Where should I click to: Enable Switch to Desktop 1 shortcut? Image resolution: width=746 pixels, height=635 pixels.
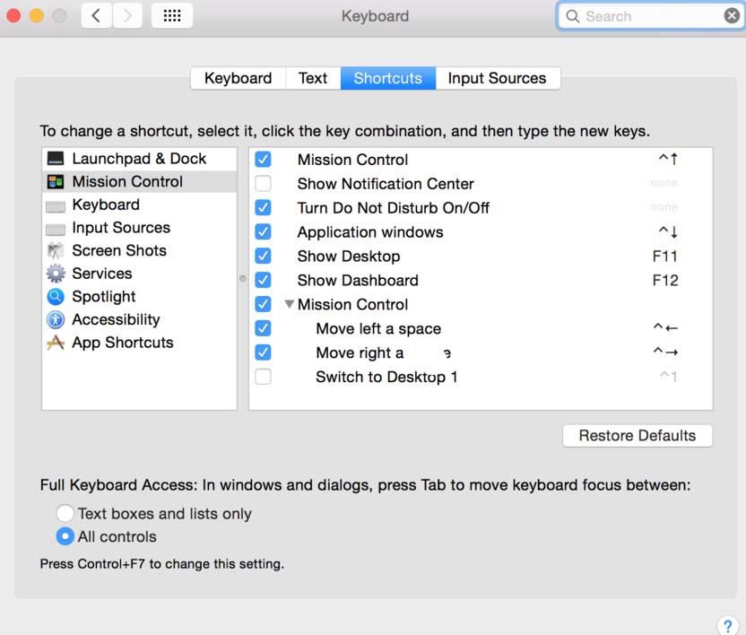[x=263, y=377]
